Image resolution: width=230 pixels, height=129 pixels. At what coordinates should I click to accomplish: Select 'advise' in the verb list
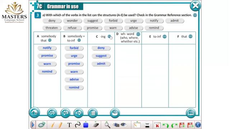(133, 28)
